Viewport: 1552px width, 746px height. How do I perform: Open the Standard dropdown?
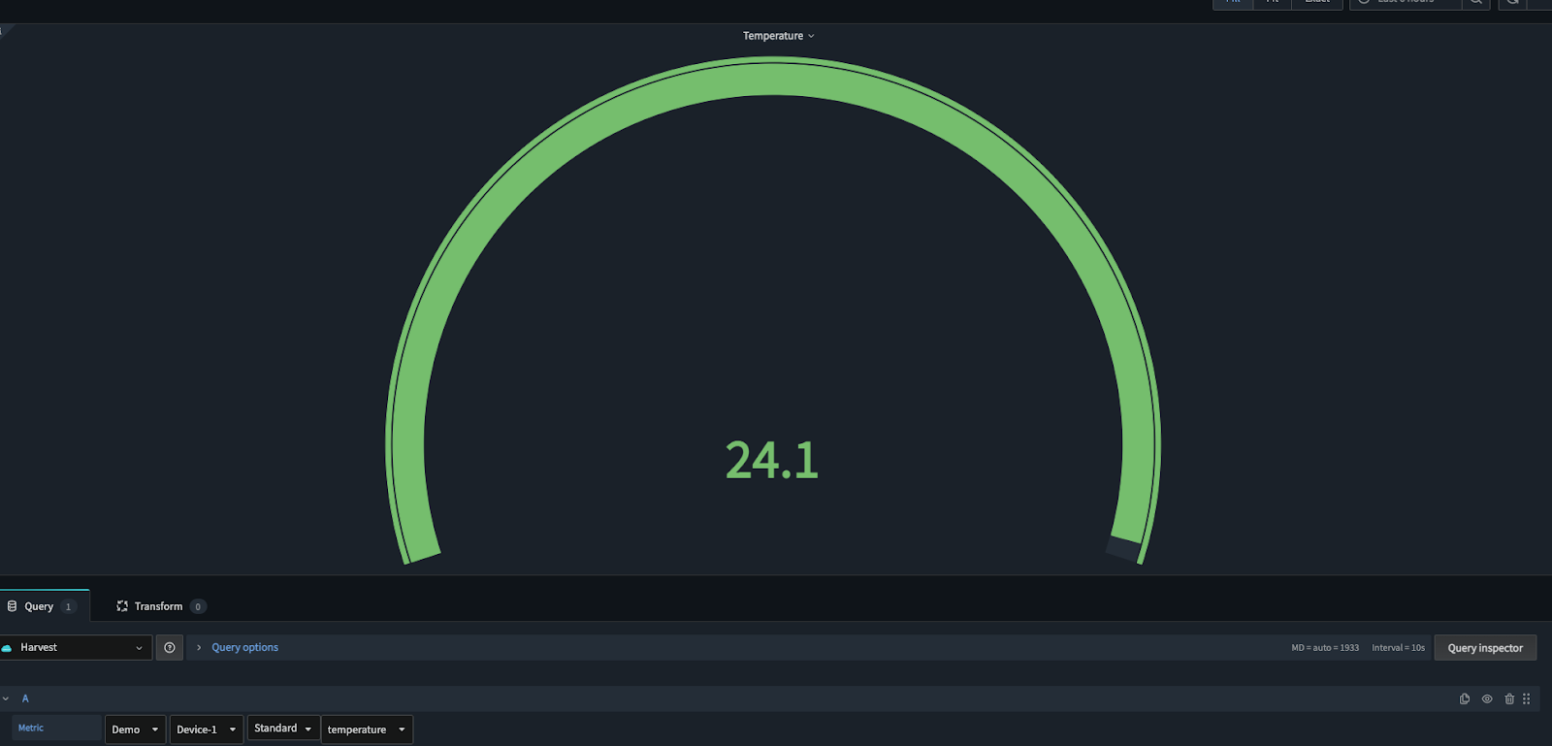[x=283, y=728]
